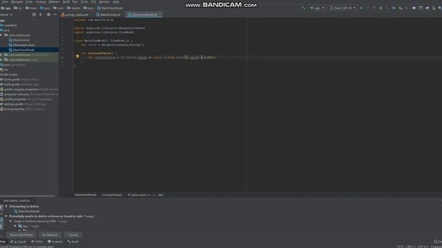Click the intention lightbulb icon in editor
The width and height of the screenshot is (442, 248).
77,56
